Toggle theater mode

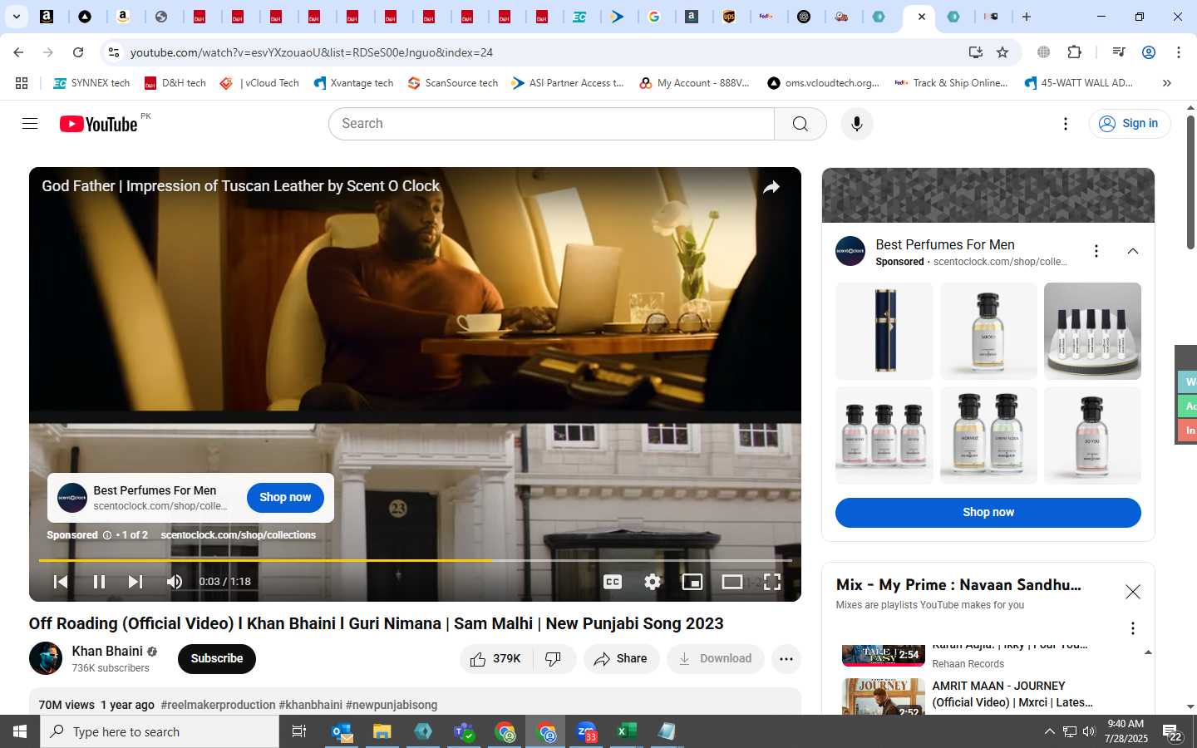pyautogui.click(x=732, y=582)
